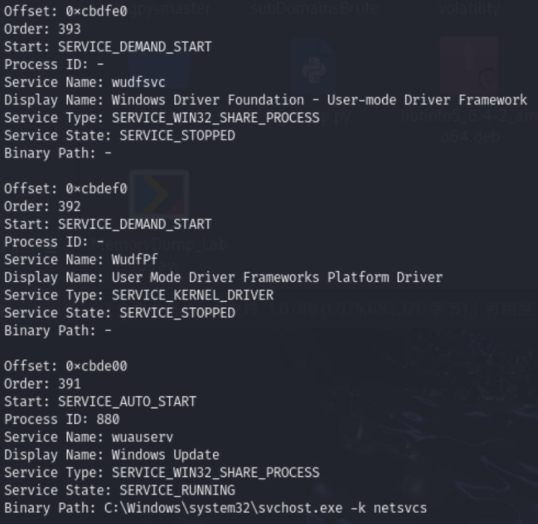Click the memoryDump_Lab label text
Screen dimensions: 538x524
pyautogui.click(x=161, y=244)
